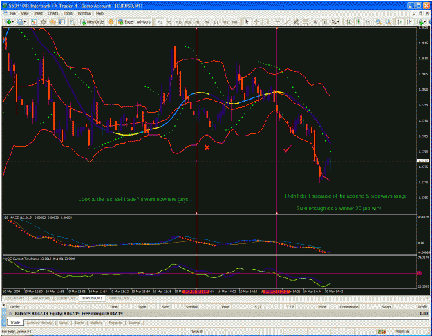432x336 pixels.
Task: Sort by the Profit column header
Action: pos(422,307)
